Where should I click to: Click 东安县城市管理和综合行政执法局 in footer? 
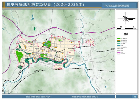tap(38, 97)
